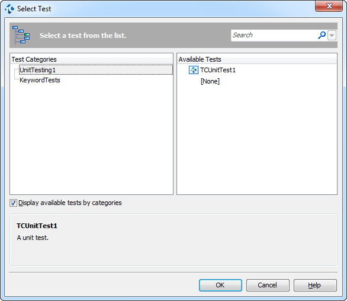Viewport: 347px width, 301px height.
Task: Select the KeywordTests category
Action: tap(40, 80)
